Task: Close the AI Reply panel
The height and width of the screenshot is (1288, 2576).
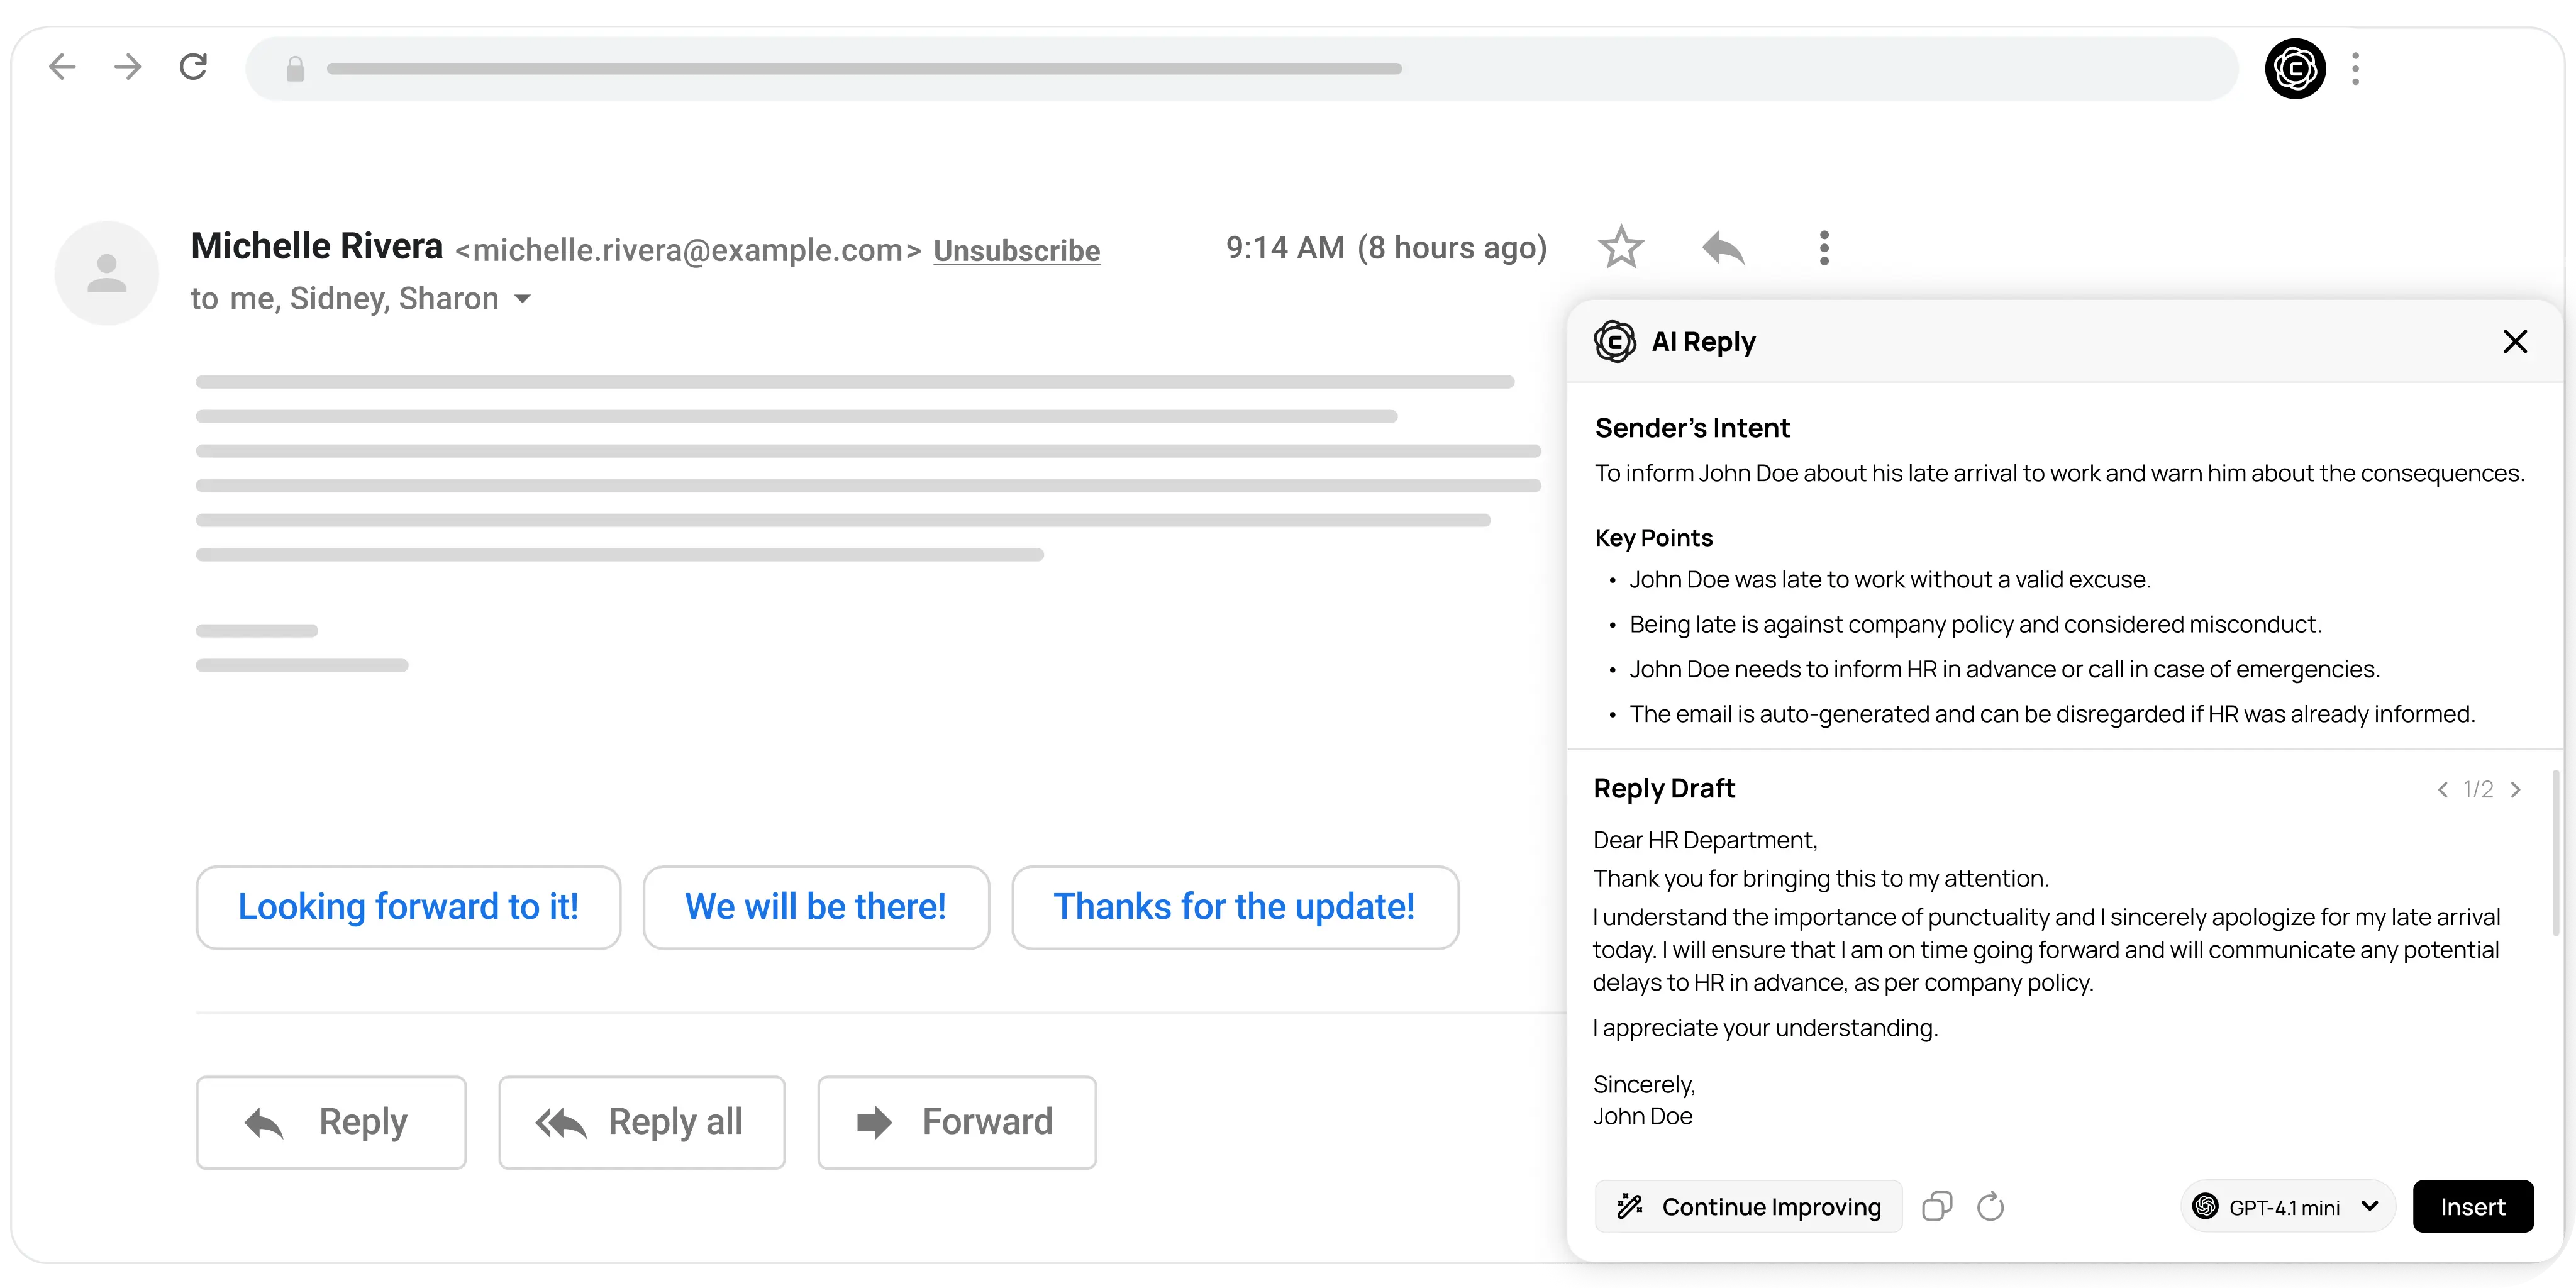Action: click(2515, 342)
